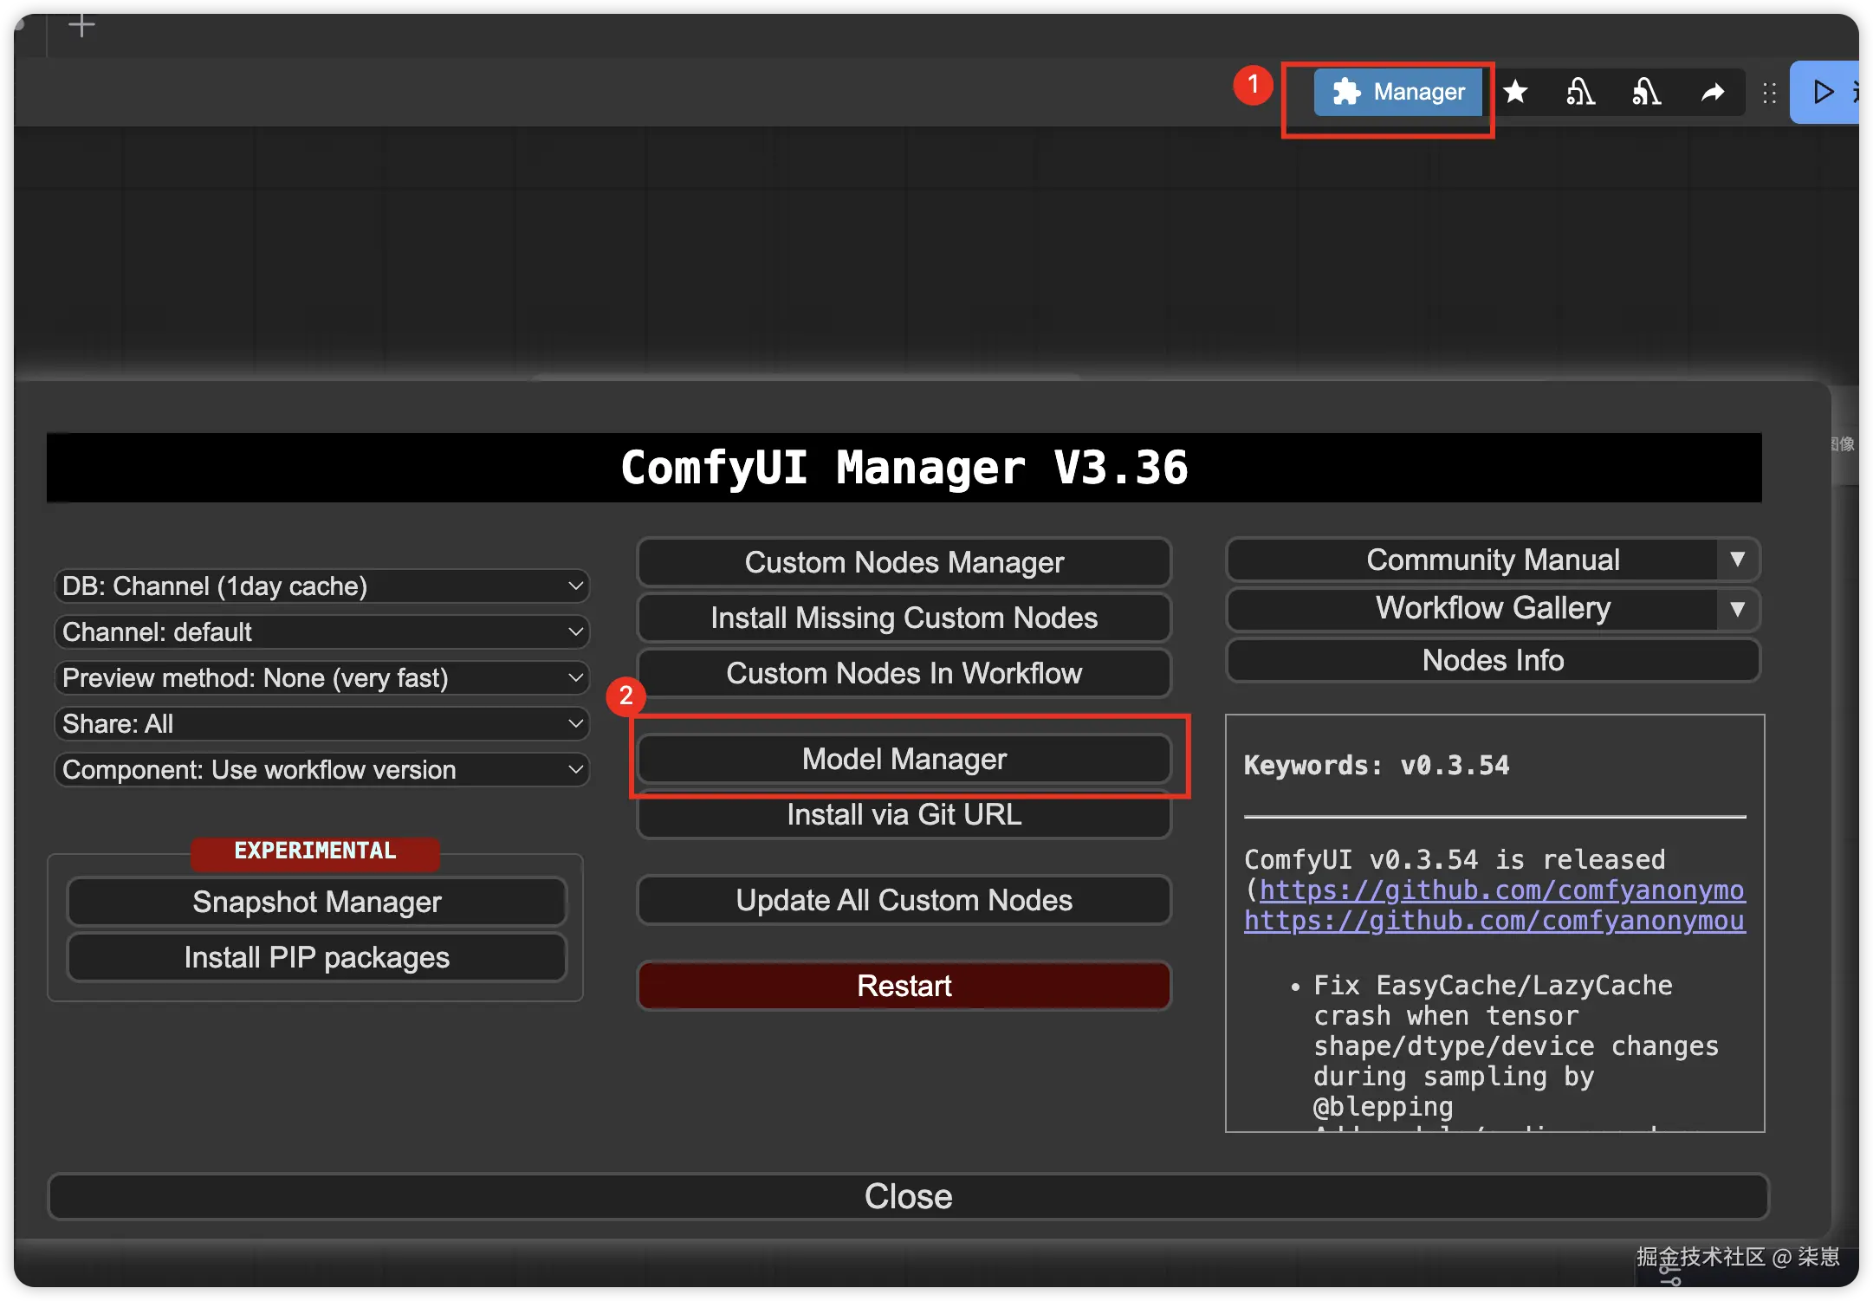Click the star favorites icon
This screenshot has height=1301, width=1873.
coord(1515,92)
